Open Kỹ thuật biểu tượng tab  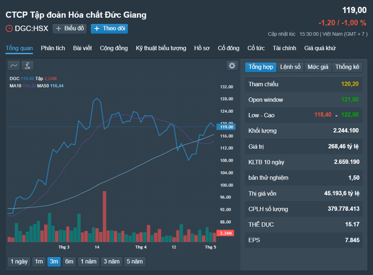161,48
